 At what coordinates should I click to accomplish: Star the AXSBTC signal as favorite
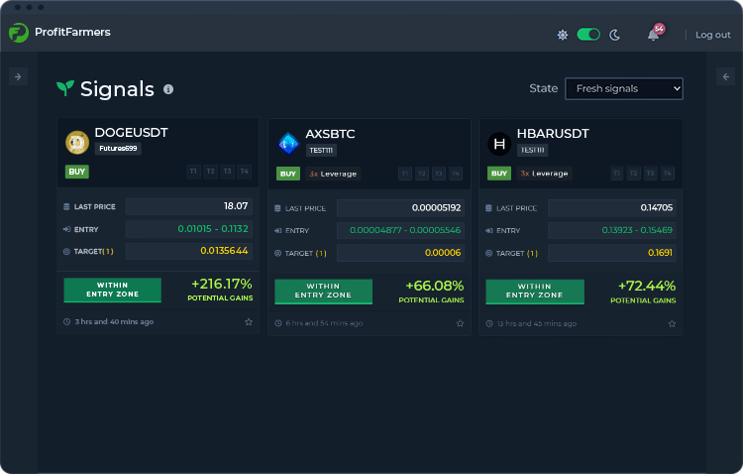click(x=460, y=323)
